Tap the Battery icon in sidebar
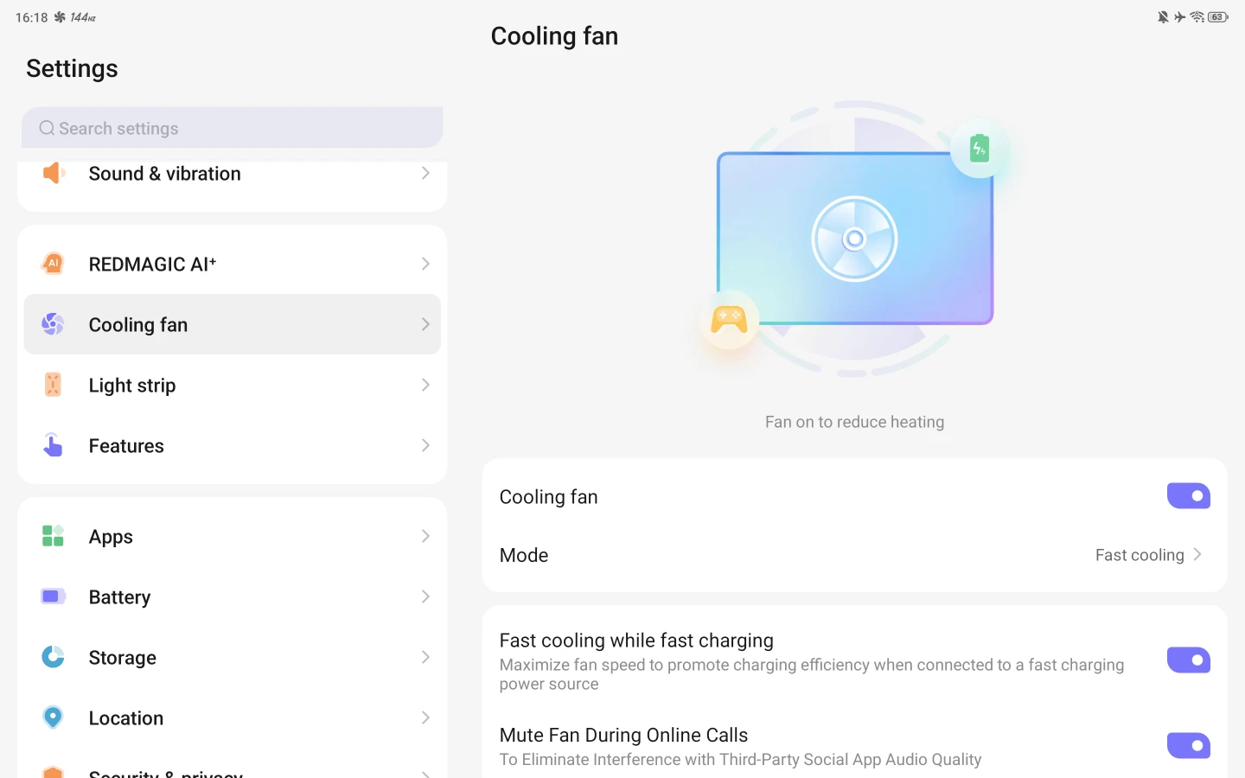 pos(53,596)
